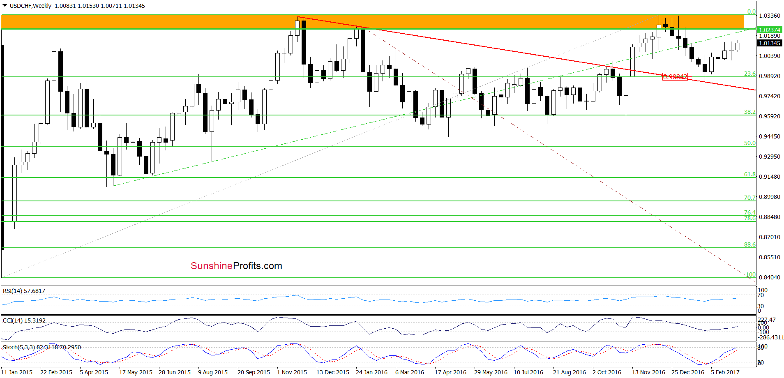The height and width of the screenshot is (378, 784).
Task: Click the 1.00390 price axis label
Action: [x=770, y=56]
